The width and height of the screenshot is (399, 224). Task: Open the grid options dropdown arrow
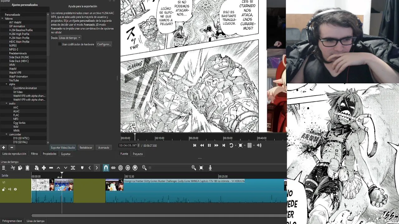(254, 145)
